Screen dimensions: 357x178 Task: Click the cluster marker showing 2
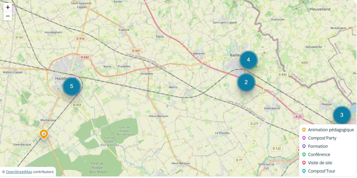coord(246,82)
